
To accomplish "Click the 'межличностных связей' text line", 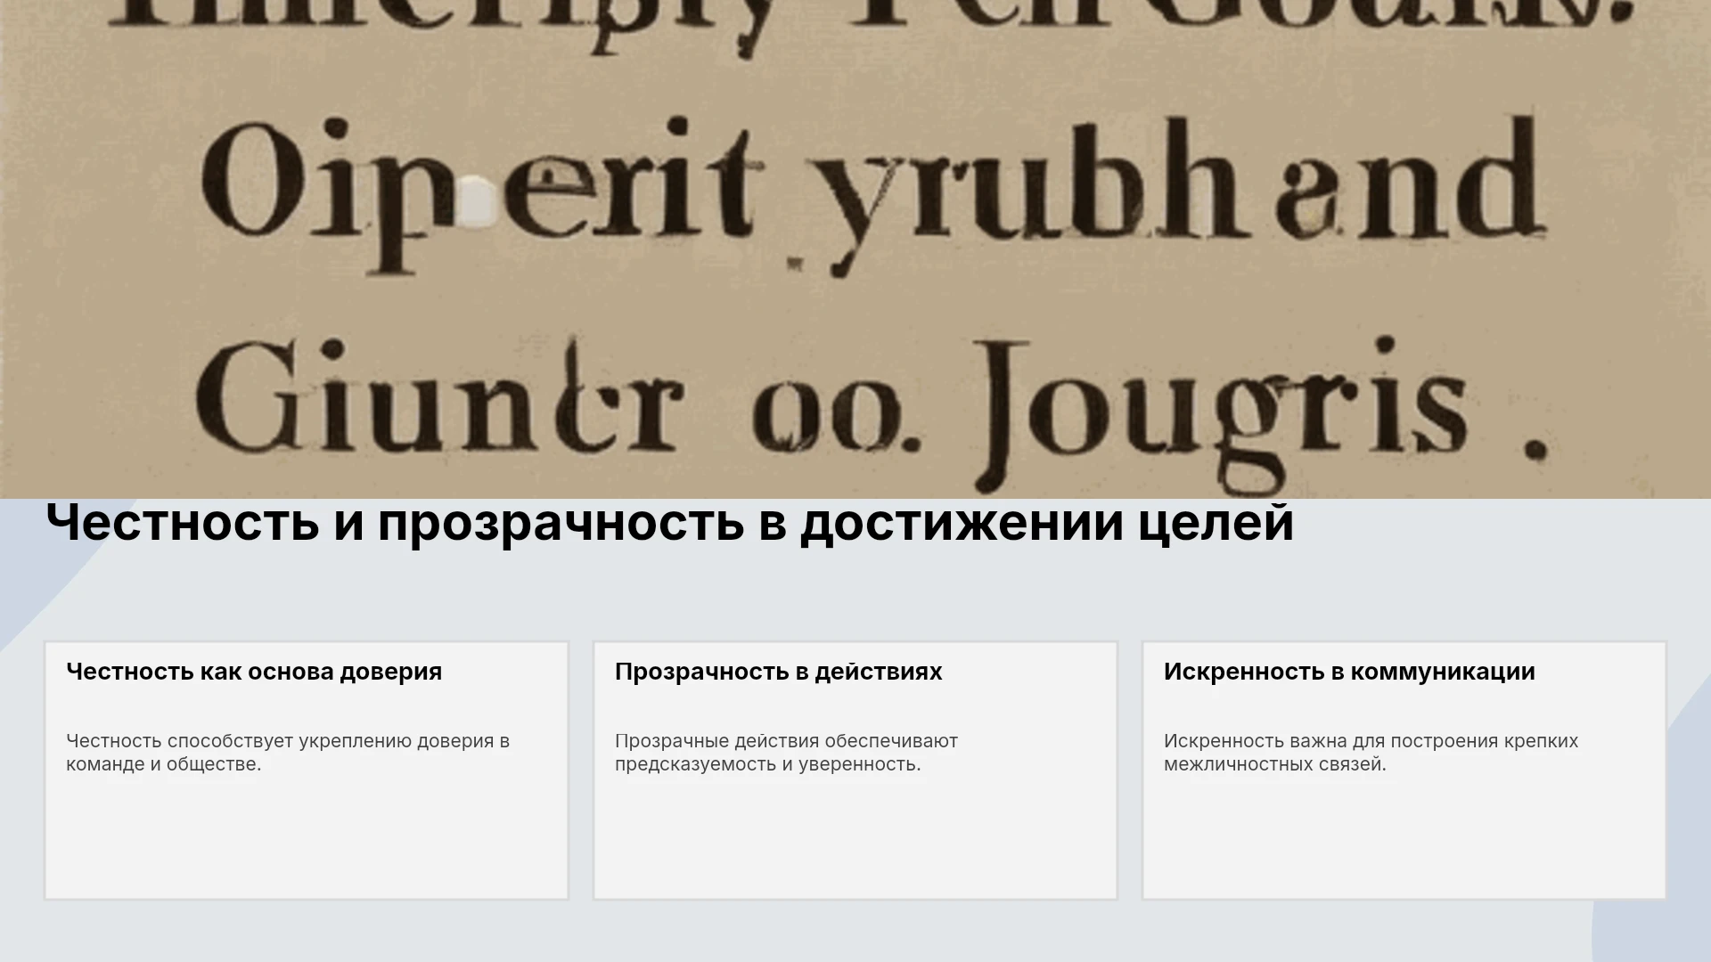I will pos(1275,764).
